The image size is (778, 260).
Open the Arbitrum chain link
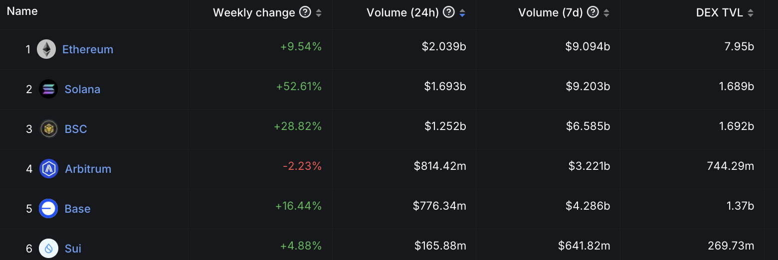coord(88,169)
